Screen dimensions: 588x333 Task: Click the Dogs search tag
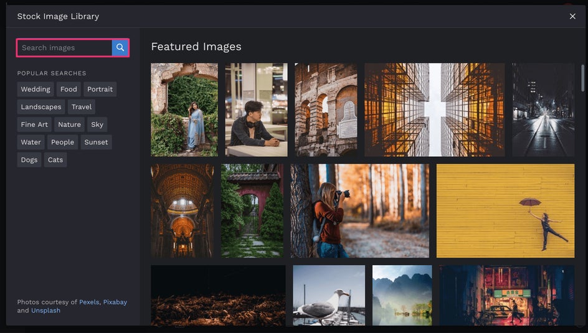coord(29,159)
